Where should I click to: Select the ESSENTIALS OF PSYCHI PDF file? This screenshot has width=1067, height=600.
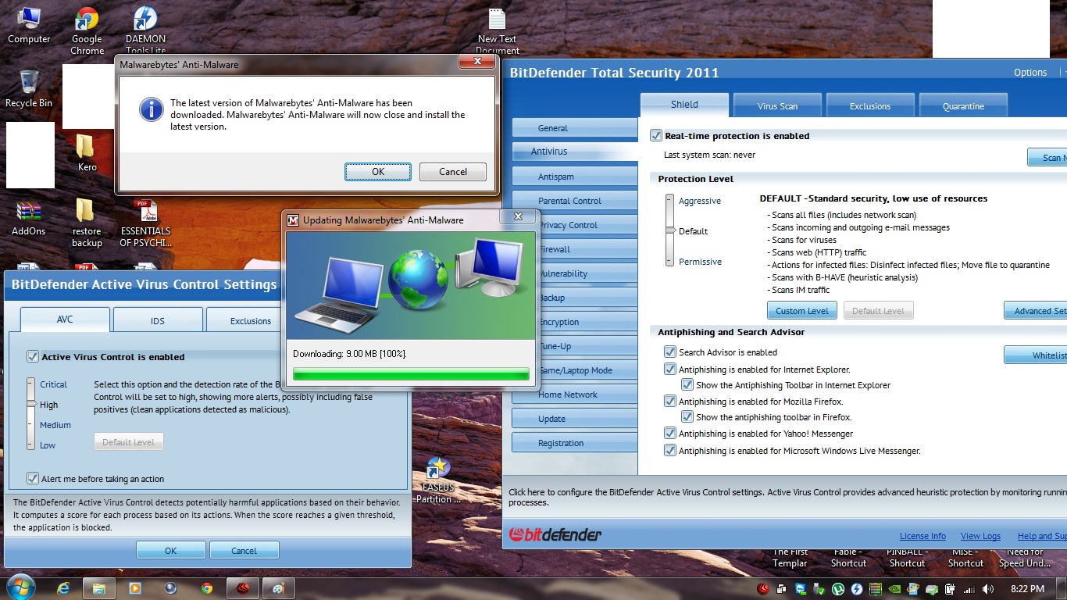click(145, 223)
